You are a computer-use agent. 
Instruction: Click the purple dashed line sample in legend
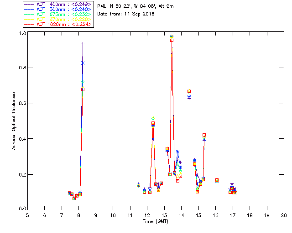[x=29, y=4]
